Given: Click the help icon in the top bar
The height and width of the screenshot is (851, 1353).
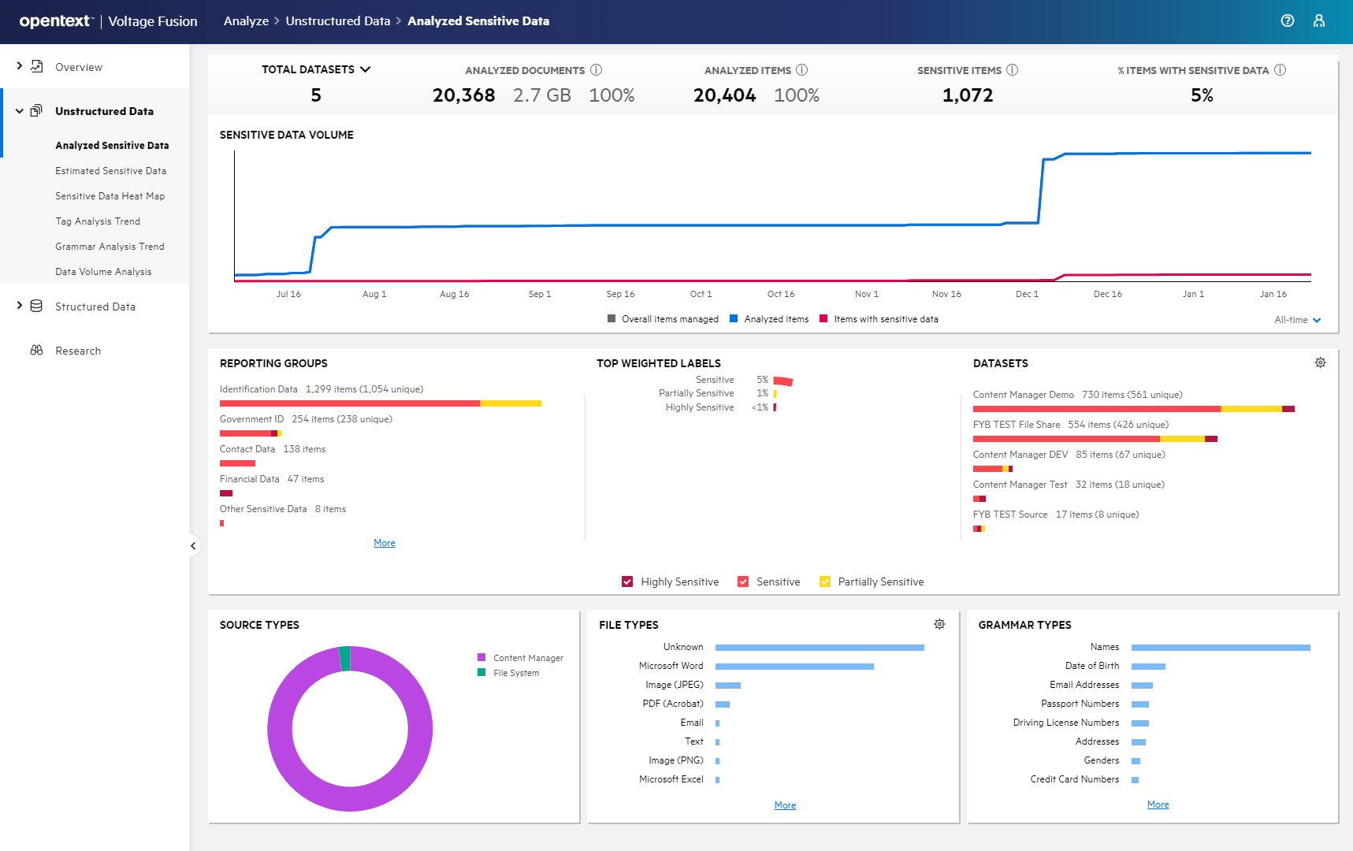Looking at the screenshot, I should click(1288, 20).
